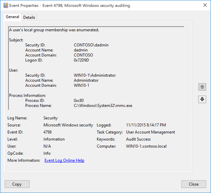211x193 pixels.
Task: Select the General tab
Action: pyautogui.click(x=12, y=17)
